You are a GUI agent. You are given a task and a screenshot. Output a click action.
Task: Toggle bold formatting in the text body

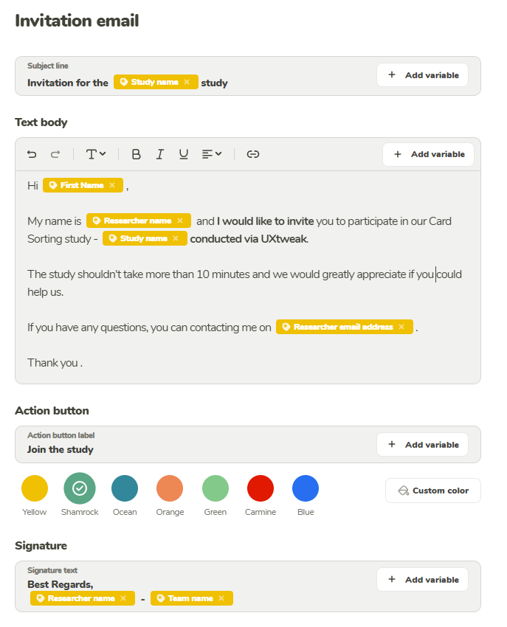point(136,154)
